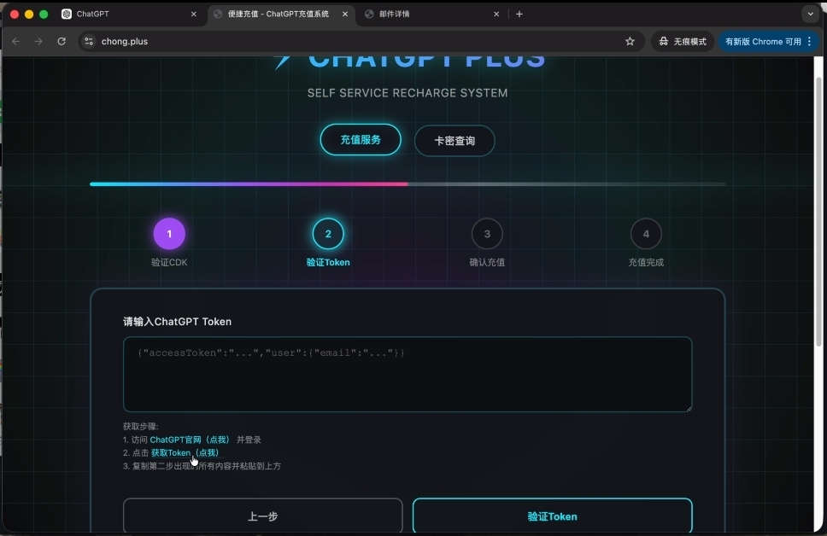Select the 充值服务 tab button
This screenshot has width=827, height=536.
(x=361, y=140)
